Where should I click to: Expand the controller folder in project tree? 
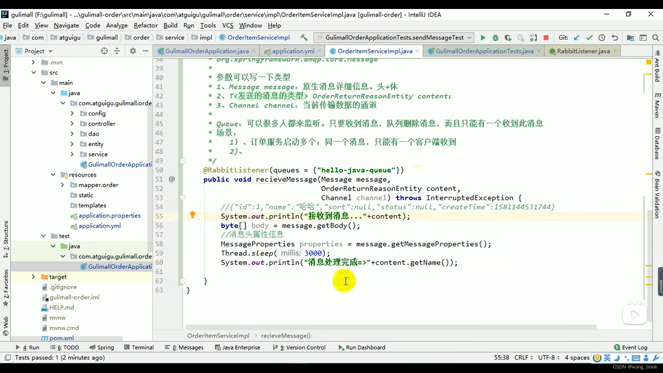[x=73, y=123]
